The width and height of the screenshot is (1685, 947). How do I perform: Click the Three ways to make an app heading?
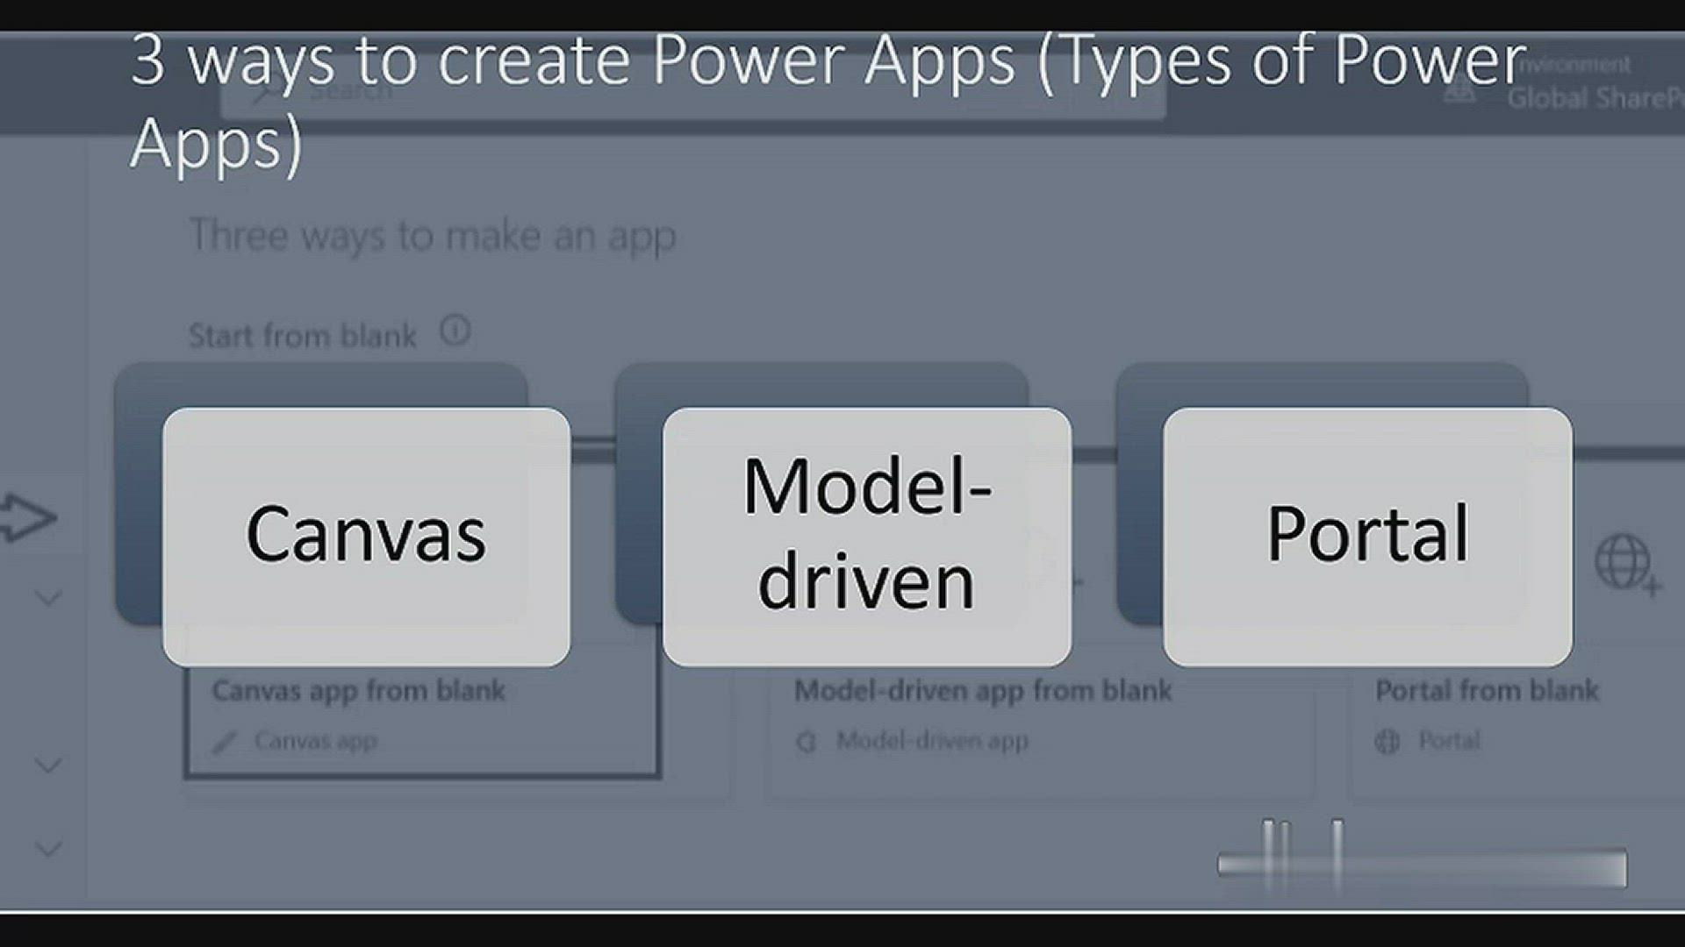433,237
